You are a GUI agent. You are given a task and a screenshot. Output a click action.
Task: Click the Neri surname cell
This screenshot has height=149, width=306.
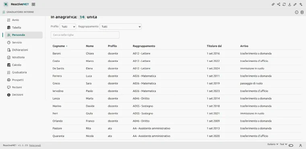55,113
